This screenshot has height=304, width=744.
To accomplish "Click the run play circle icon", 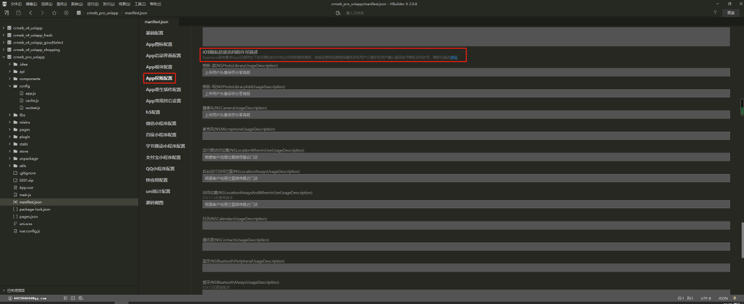I will [66, 12].
